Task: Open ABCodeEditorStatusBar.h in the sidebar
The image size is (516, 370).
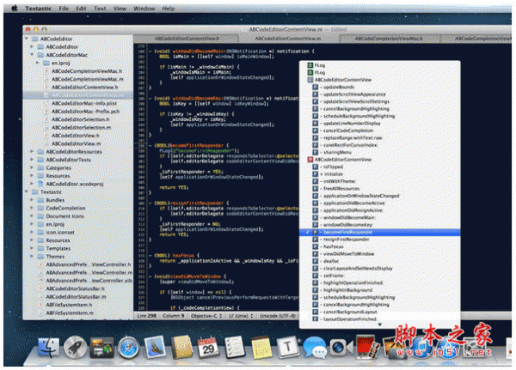Action: (76, 288)
